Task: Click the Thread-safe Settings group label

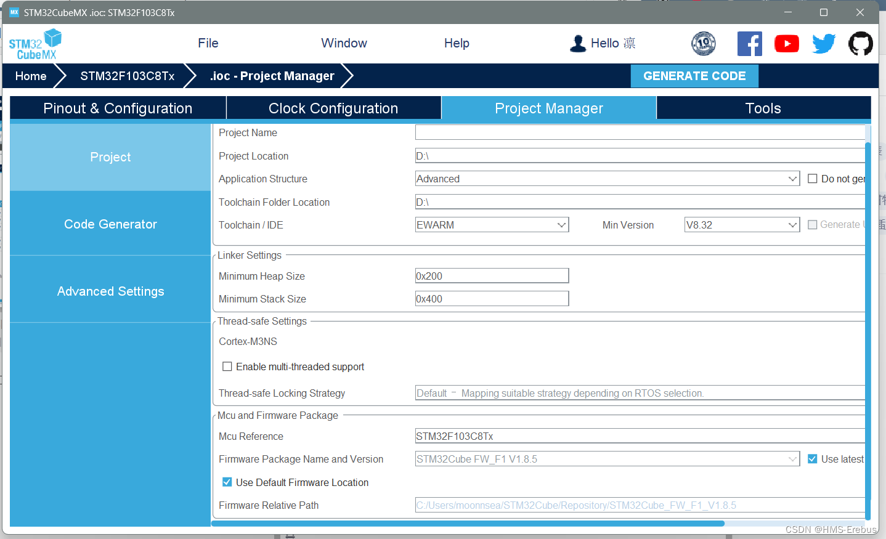Action: click(x=262, y=321)
